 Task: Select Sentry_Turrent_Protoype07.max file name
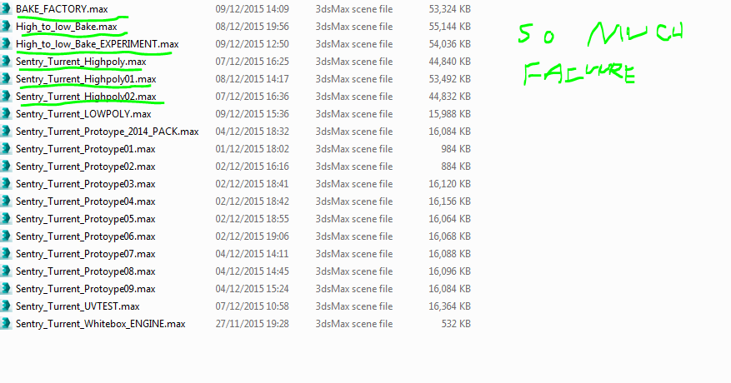tap(85, 254)
